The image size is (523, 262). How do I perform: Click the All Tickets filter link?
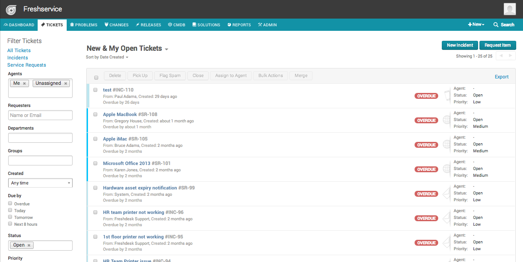(x=19, y=51)
